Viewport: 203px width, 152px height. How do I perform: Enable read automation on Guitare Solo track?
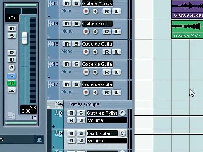point(107,32)
